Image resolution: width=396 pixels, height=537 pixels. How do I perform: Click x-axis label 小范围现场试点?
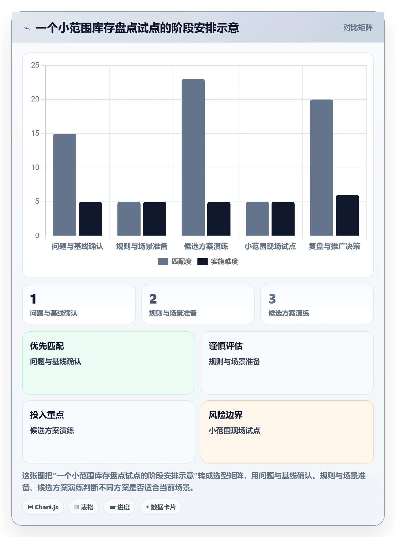tap(270, 246)
